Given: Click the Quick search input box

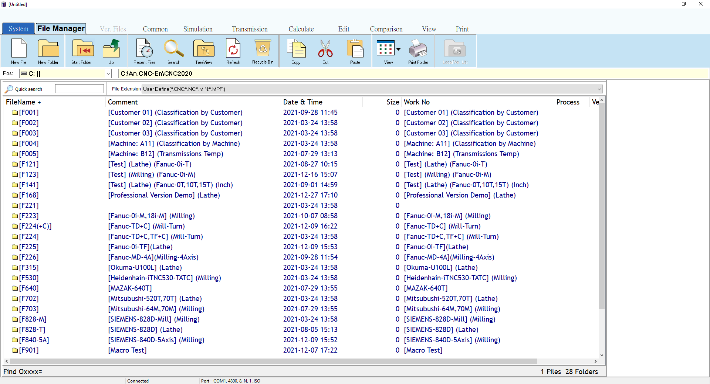Looking at the screenshot, I should [x=80, y=89].
